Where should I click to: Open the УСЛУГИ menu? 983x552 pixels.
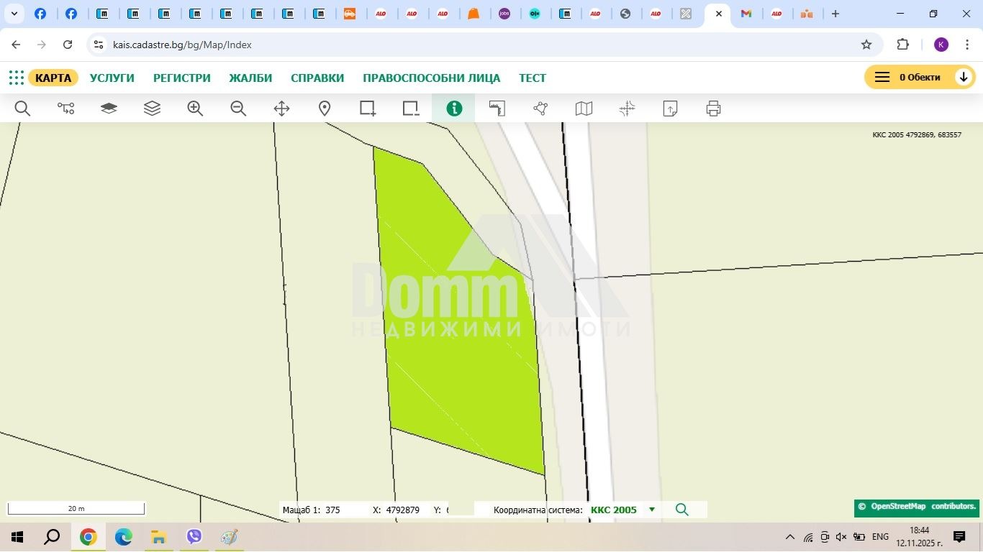click(112, 78)
